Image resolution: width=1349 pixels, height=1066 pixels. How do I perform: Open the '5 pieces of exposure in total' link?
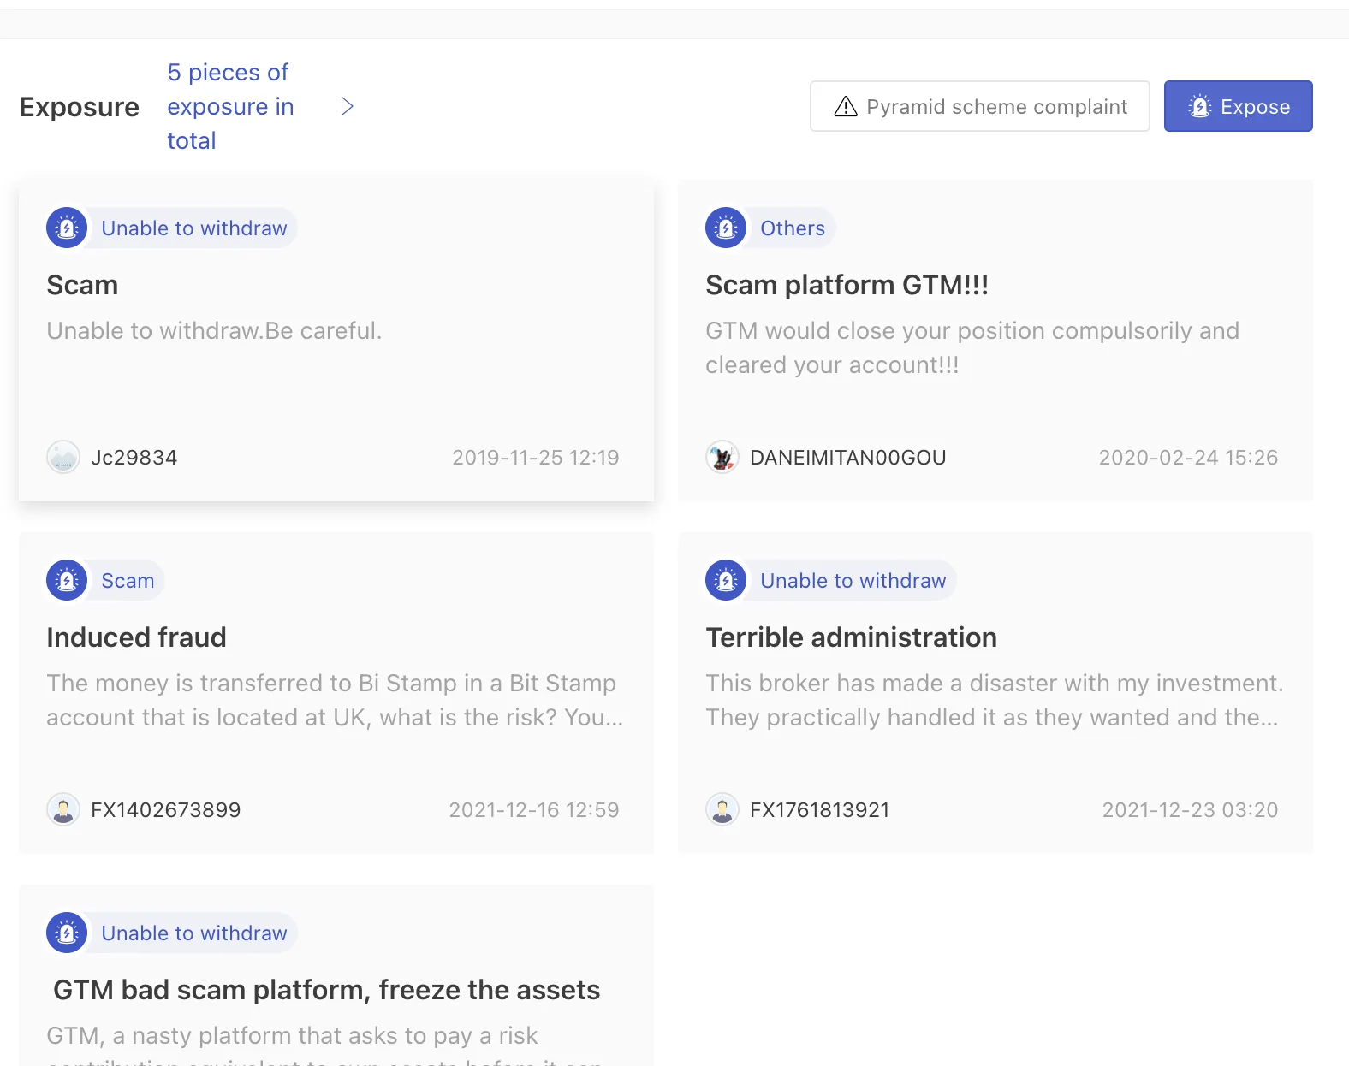pos(230,106)
